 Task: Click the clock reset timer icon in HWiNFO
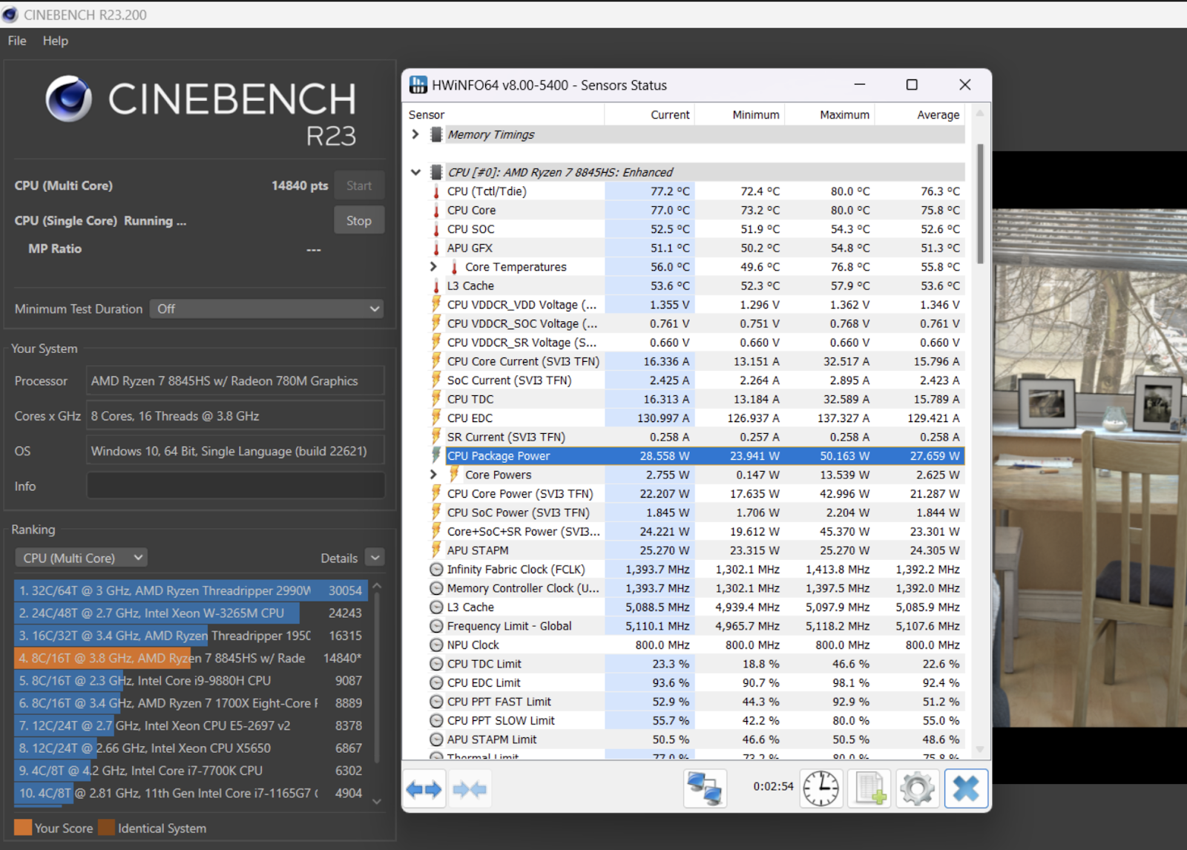(821, 788)
